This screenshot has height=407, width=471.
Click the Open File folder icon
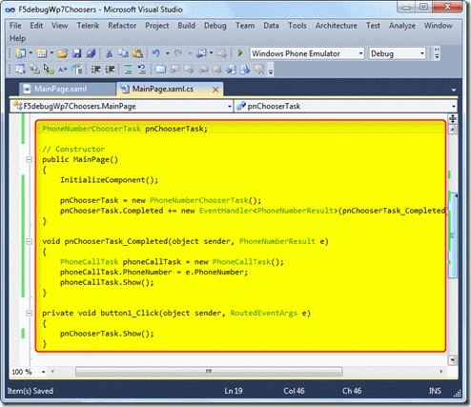tap(63, 53)
